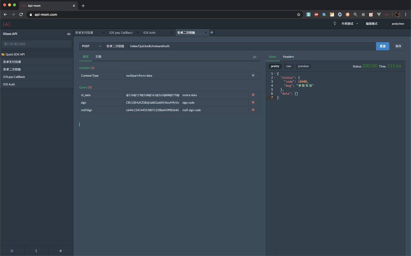This screenshot has width=411, height=256.
Task: Open IOS Auth in the sidebar
Action: coord(37,84)
